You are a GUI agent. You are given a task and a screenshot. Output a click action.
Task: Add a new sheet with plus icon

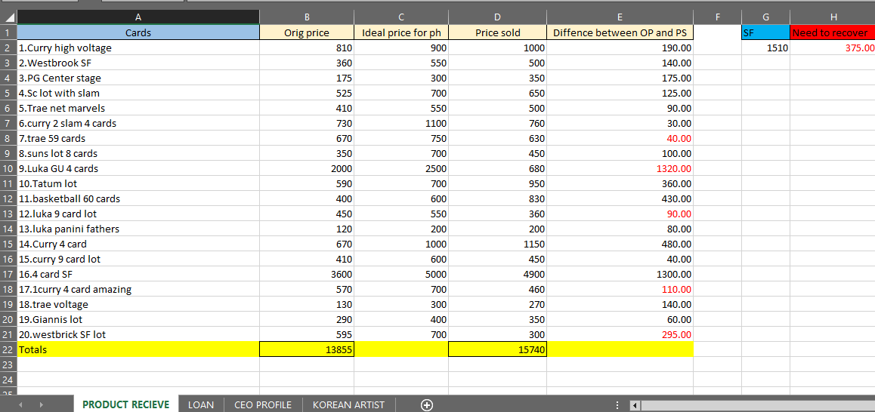(427, 404)
